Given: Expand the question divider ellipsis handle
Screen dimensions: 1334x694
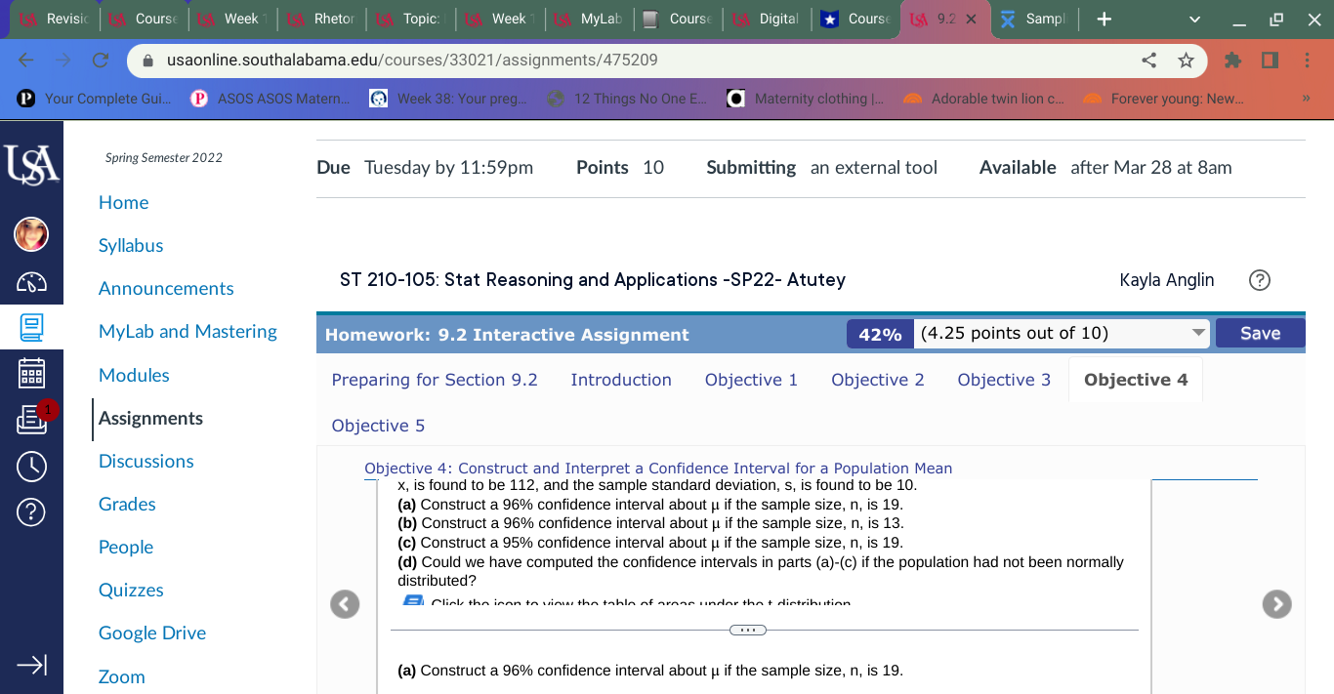Looking at the screenshot, I should [x=748, y=630].
